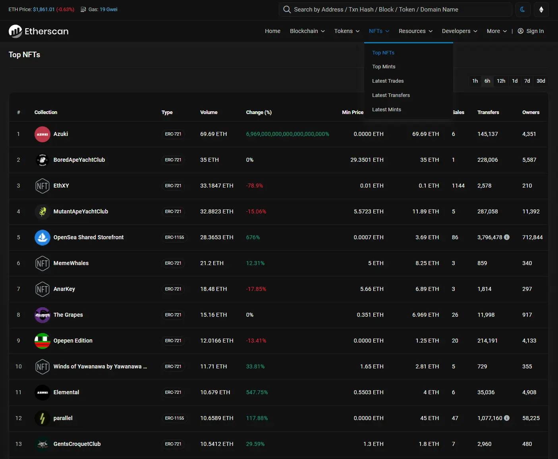
Task: Select the 7d time range
Action: [527, 81]
